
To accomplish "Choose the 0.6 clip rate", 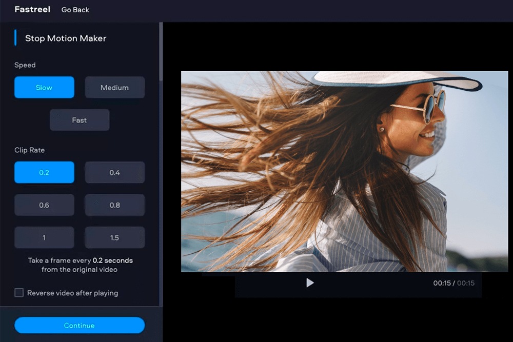I will 44,205.
